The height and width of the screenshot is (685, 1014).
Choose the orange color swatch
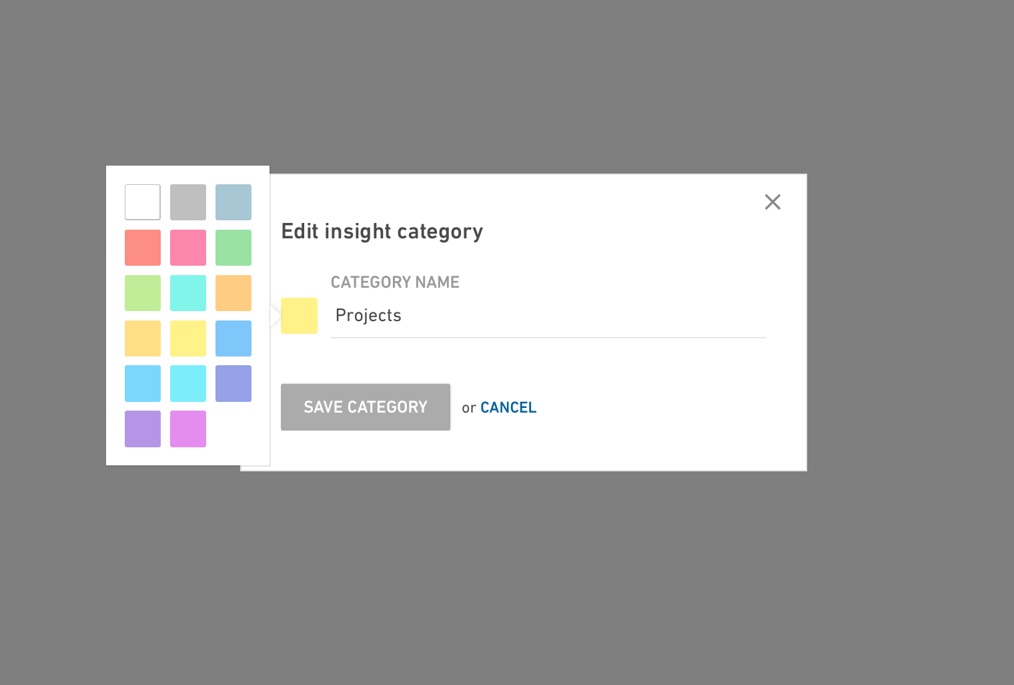(233, 293)
